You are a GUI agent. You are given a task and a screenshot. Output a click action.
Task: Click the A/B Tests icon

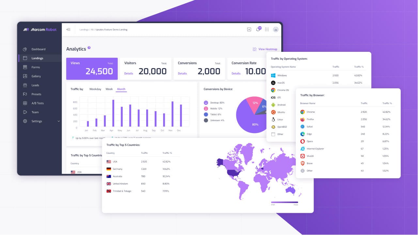[x=25, y=103]
